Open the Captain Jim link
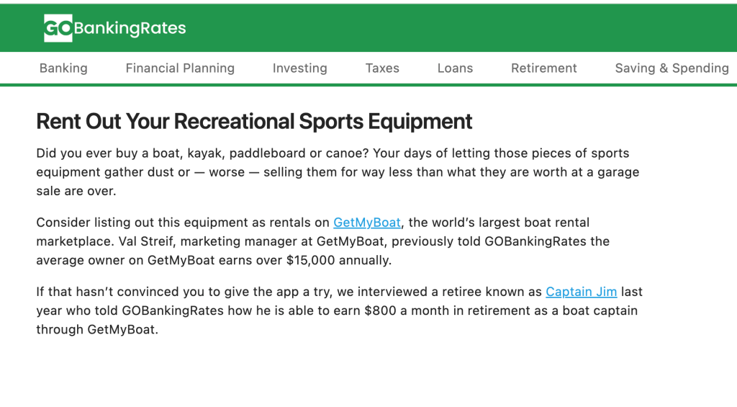Viewport: 737px width, 407px height. click(581, 292)
